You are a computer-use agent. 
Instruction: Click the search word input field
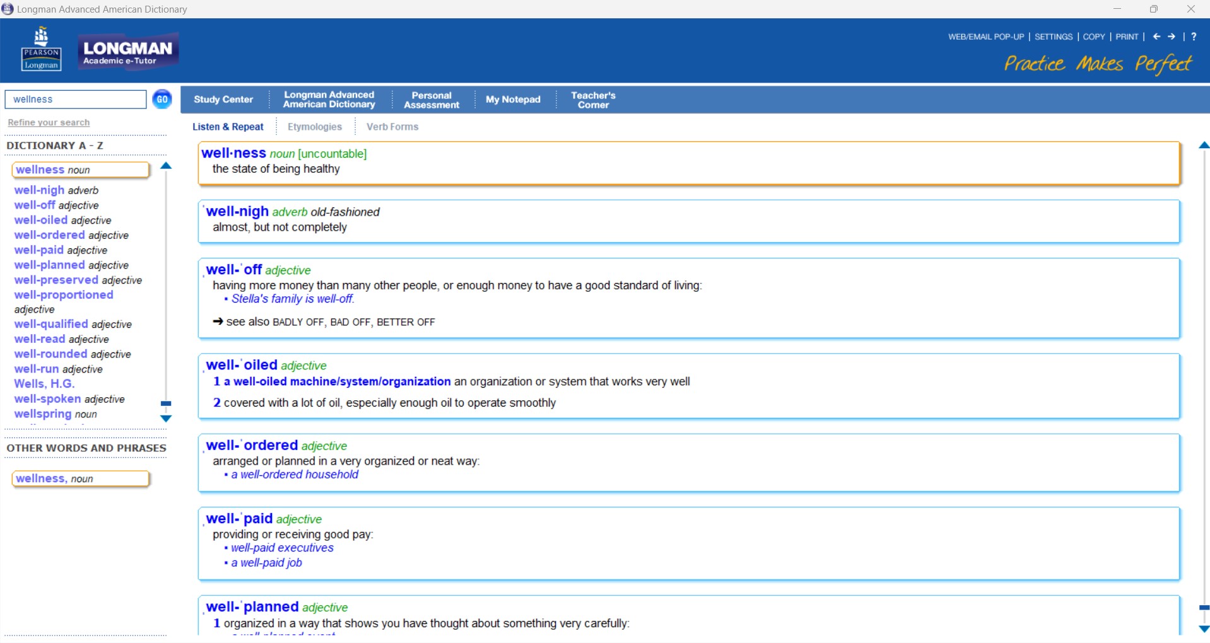pos(76,100)
